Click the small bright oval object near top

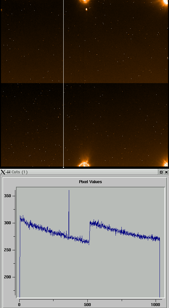click(x=86, y=9)
